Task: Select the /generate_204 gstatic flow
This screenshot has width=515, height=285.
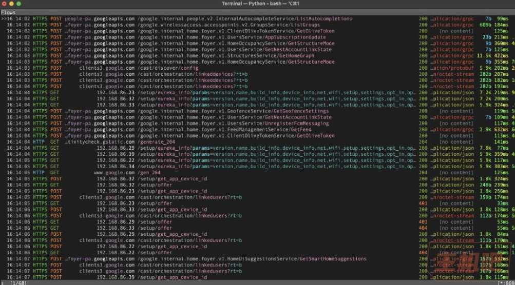Action: point(258,141)
